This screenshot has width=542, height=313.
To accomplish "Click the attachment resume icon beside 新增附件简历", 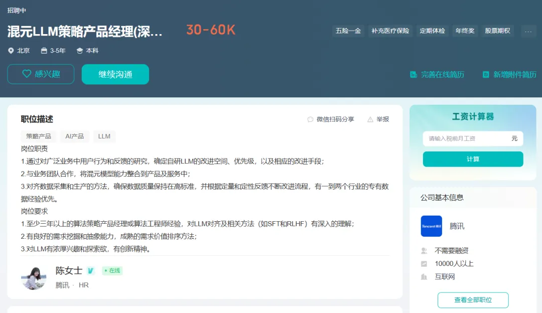I will pos(486,74).
